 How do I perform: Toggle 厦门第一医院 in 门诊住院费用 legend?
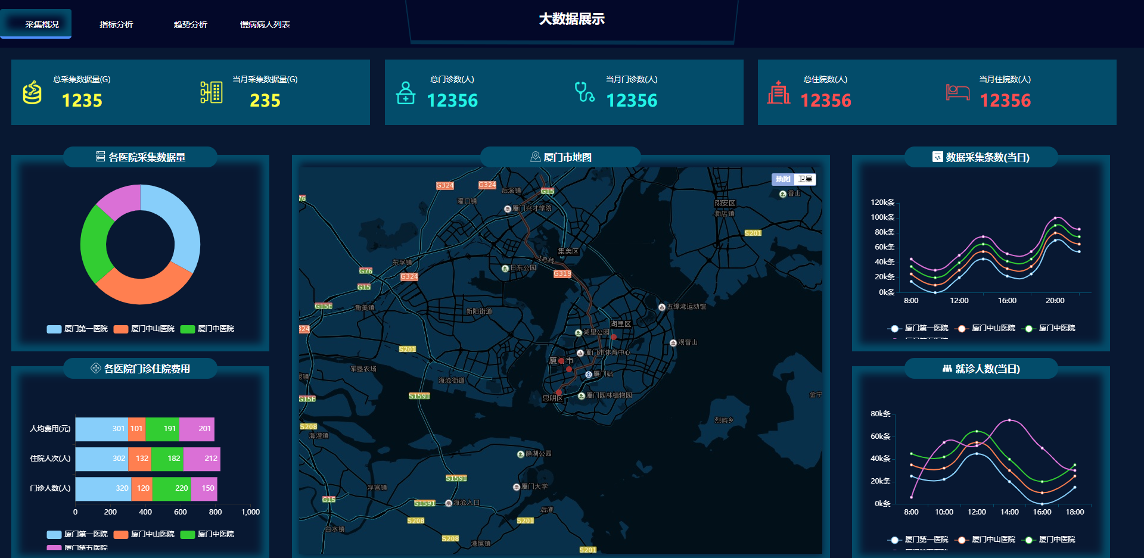tap(77, 534)
